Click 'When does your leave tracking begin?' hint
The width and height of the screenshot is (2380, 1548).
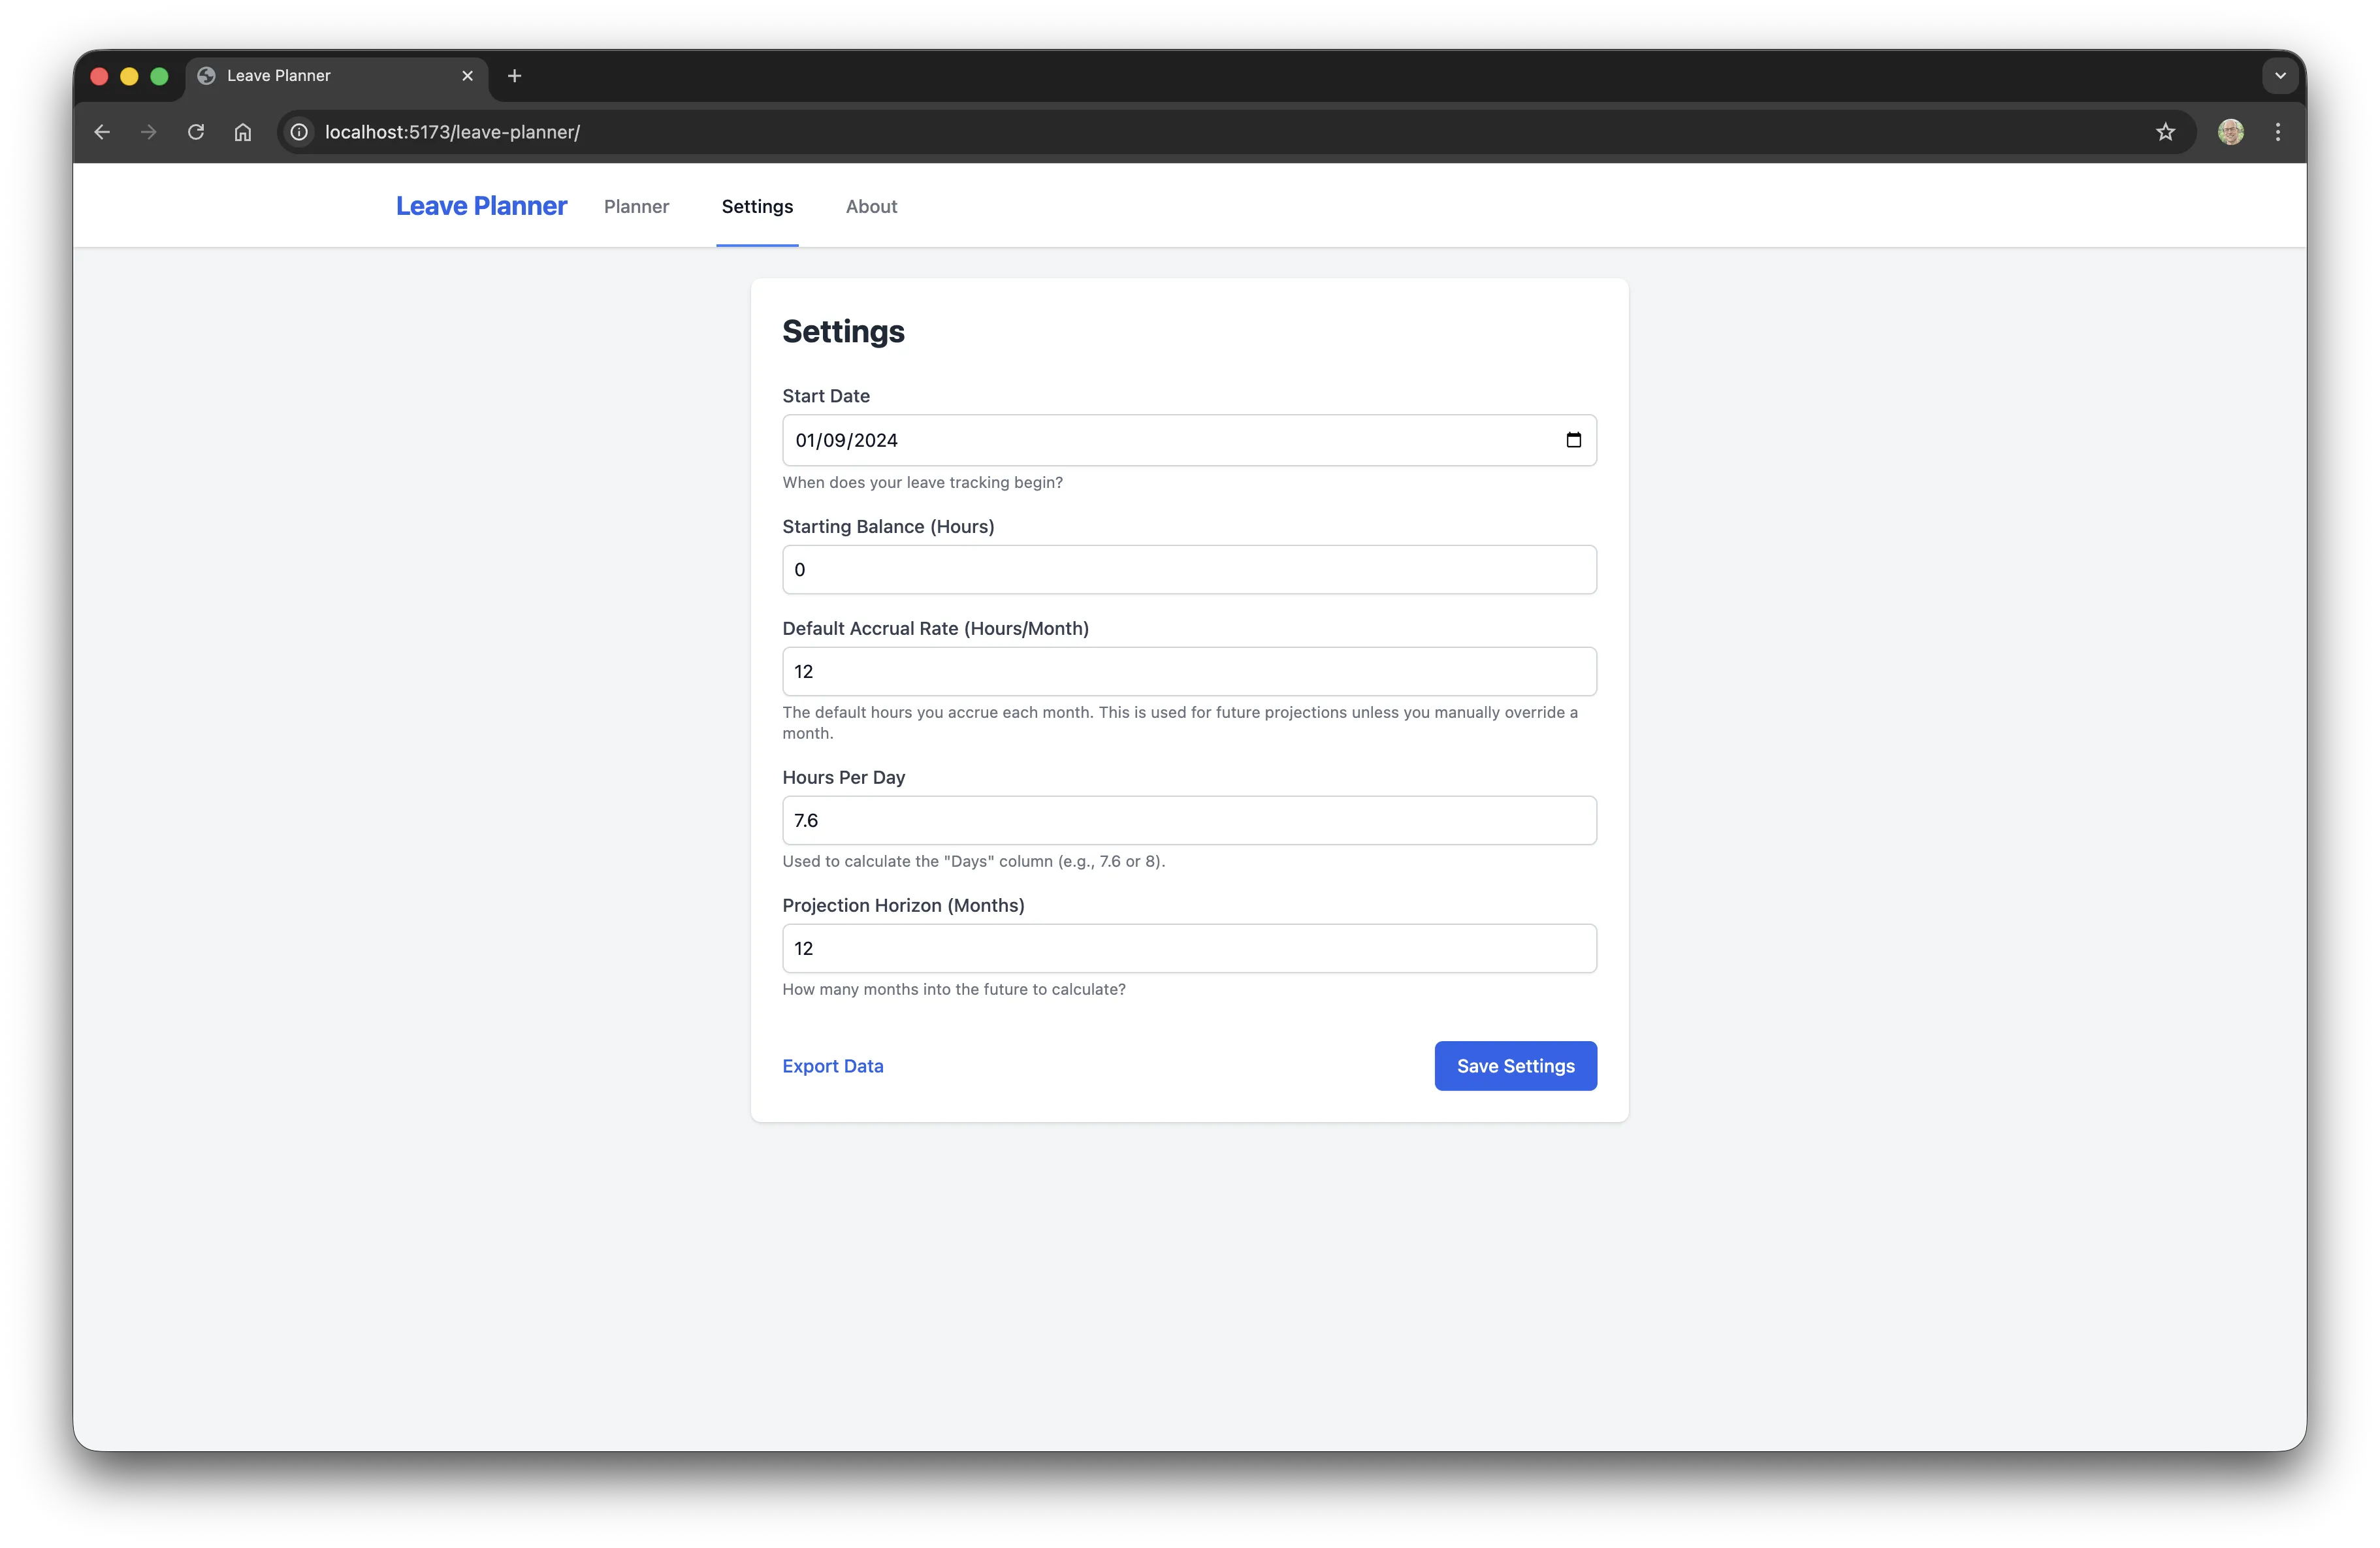pyautogui.click(x=922, y=482)
